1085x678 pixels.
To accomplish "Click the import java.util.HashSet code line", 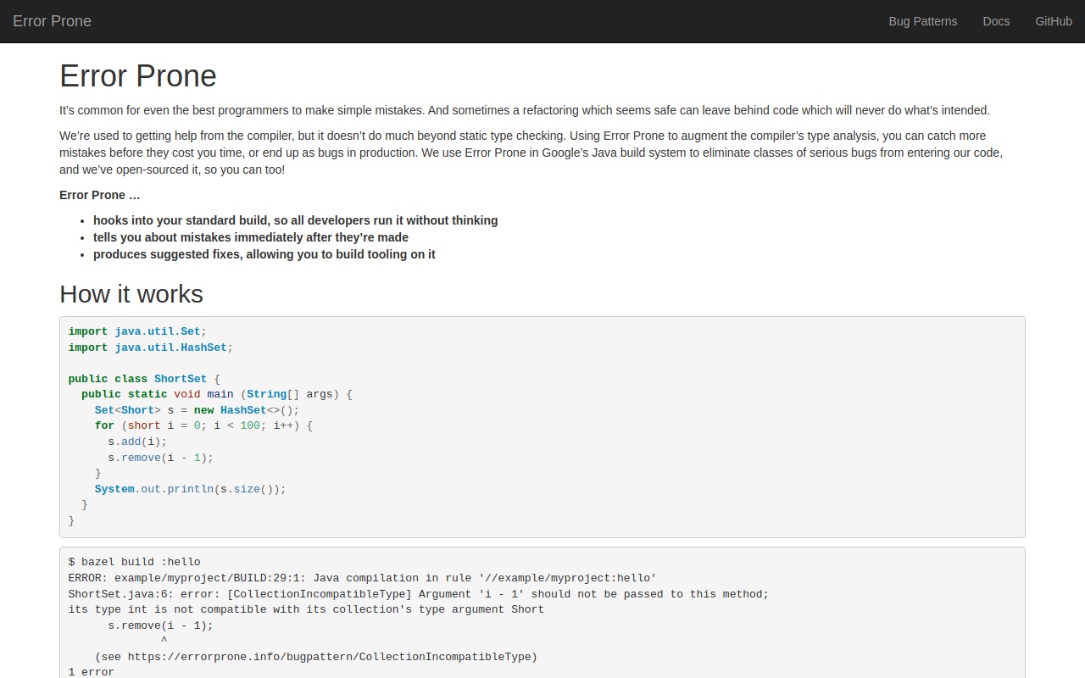I will tap(150, 347).
